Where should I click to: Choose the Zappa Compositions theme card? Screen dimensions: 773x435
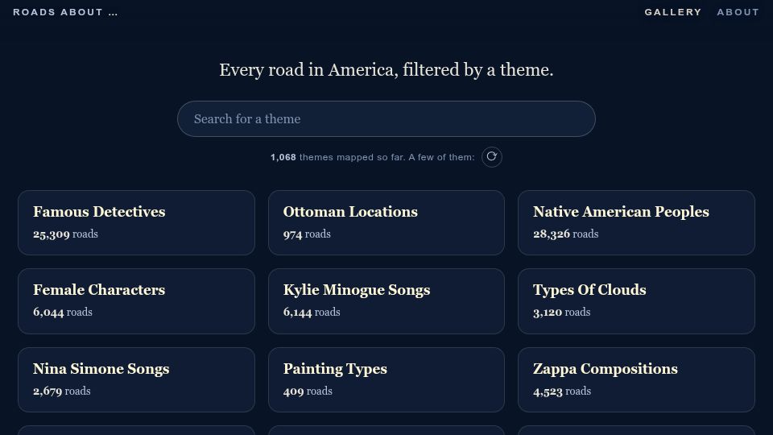pyautogui.click(x=636, y=379)
